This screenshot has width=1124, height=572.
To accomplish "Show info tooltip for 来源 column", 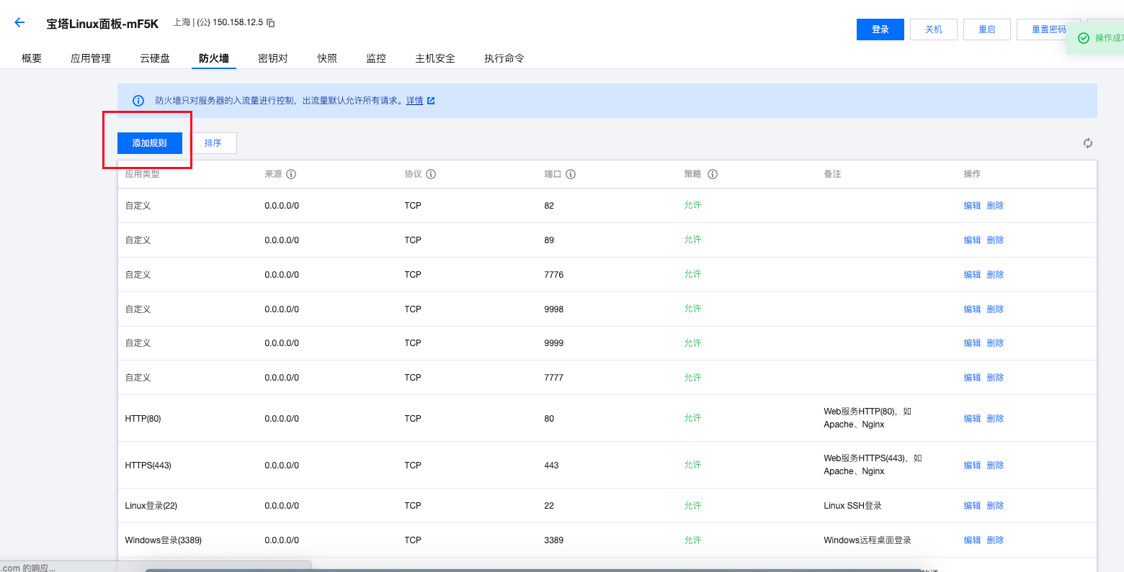I will coord(291,174).
